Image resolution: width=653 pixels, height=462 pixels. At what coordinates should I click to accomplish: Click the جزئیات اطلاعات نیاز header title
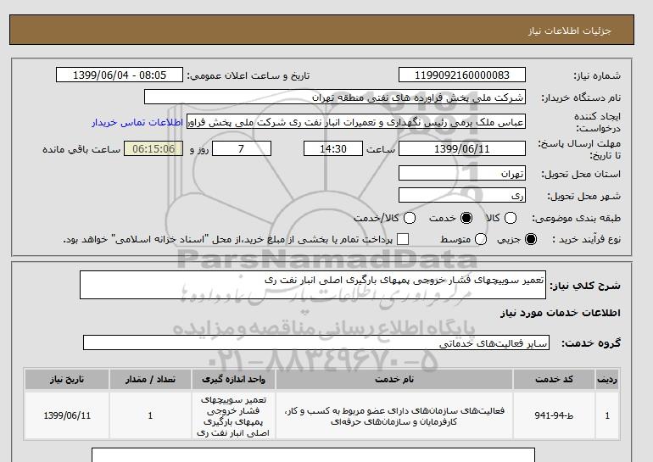(x=569, y=31)
